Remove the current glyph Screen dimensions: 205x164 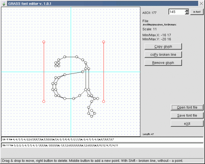pos(163,63)
